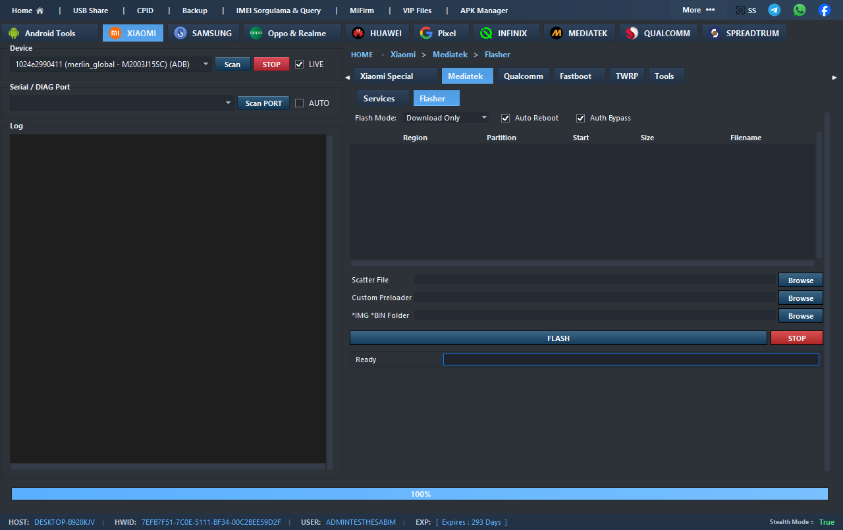Open the Google Pixel section

coord(438,33)
